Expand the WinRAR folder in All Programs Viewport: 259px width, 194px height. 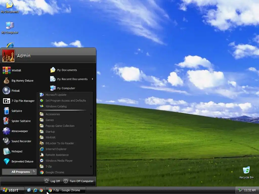66,137
